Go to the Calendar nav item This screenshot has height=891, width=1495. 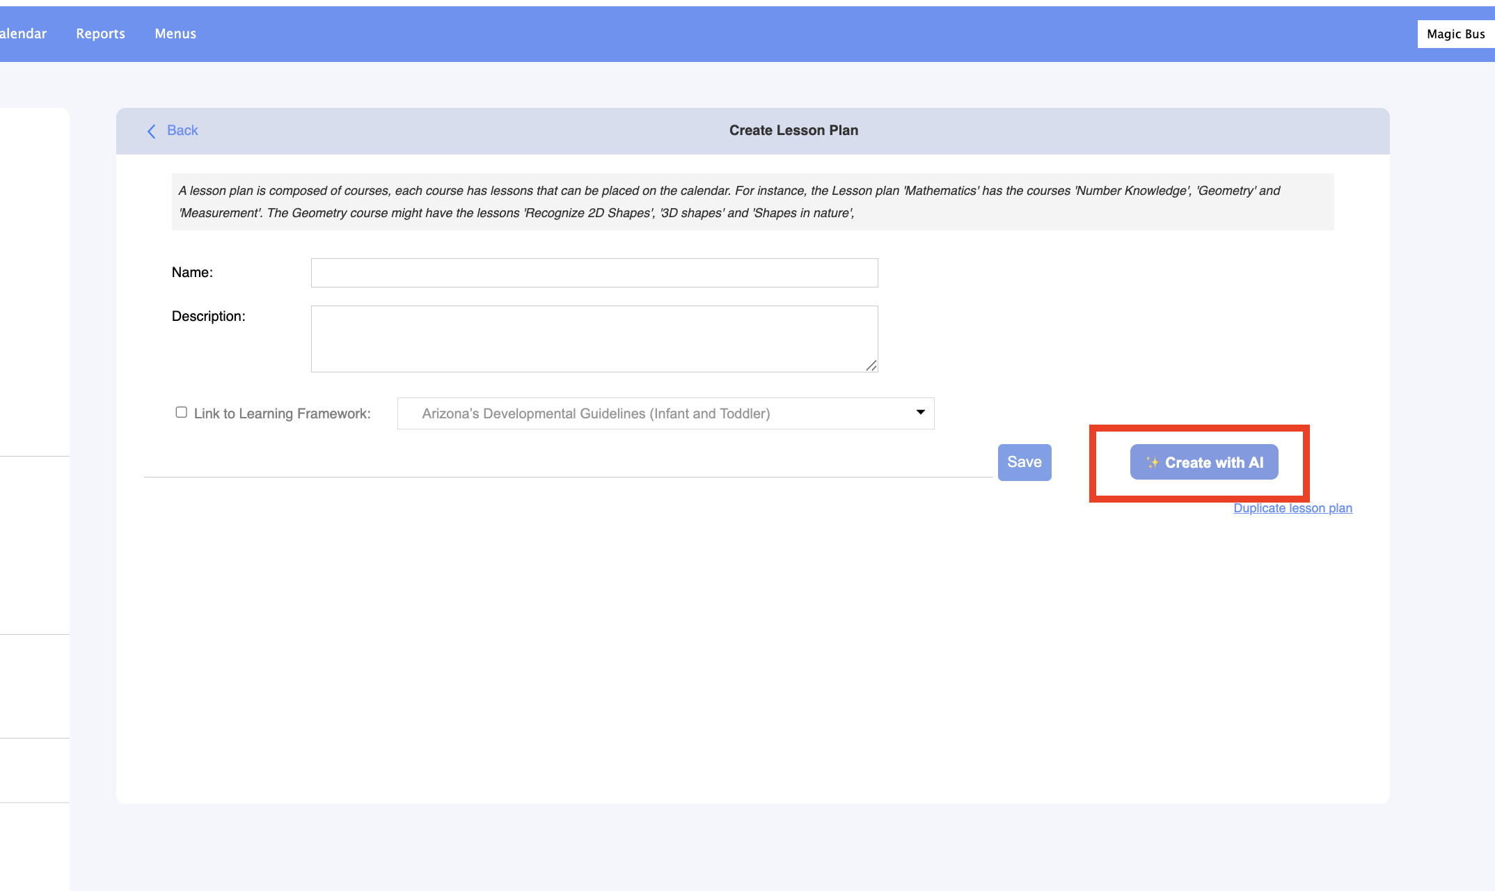23,33
